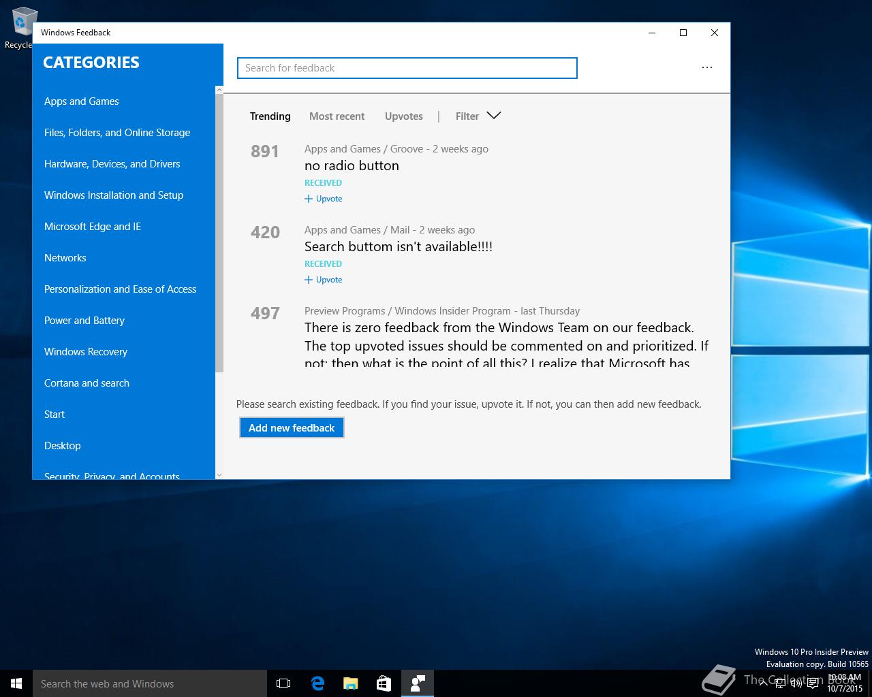Open Task View from the taskbar
872x697 pixels.
283,683
